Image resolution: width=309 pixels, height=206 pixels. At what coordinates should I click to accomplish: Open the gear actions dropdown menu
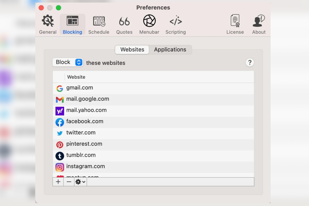pyautogui.click(x=80, y=182)
